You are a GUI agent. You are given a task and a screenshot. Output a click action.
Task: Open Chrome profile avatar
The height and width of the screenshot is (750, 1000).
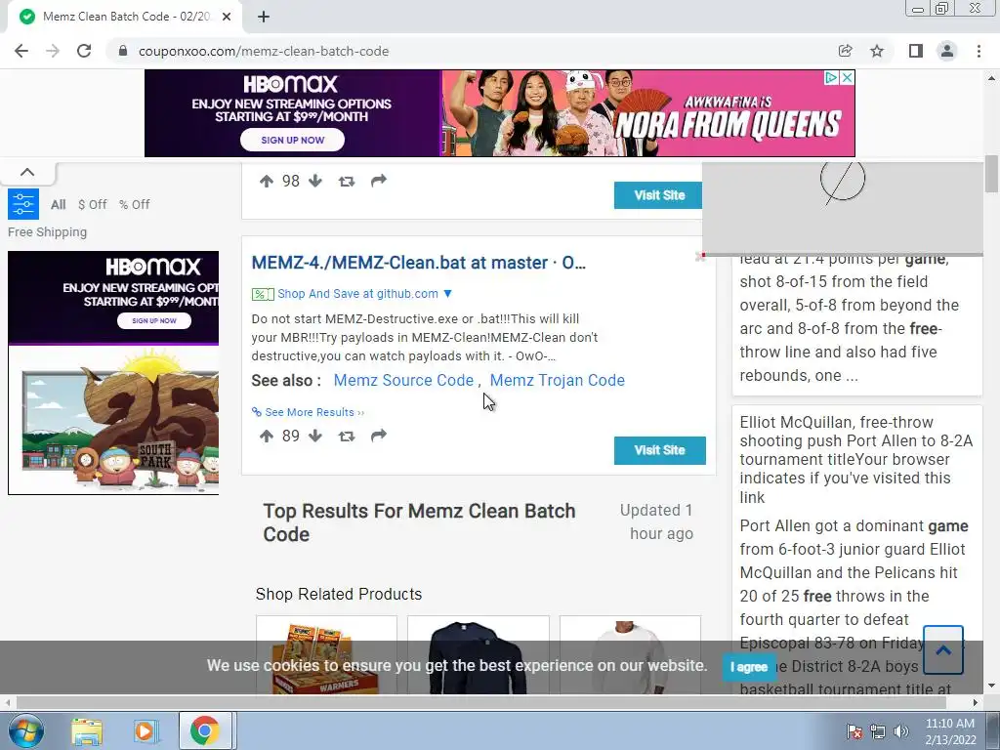(947, 51)
